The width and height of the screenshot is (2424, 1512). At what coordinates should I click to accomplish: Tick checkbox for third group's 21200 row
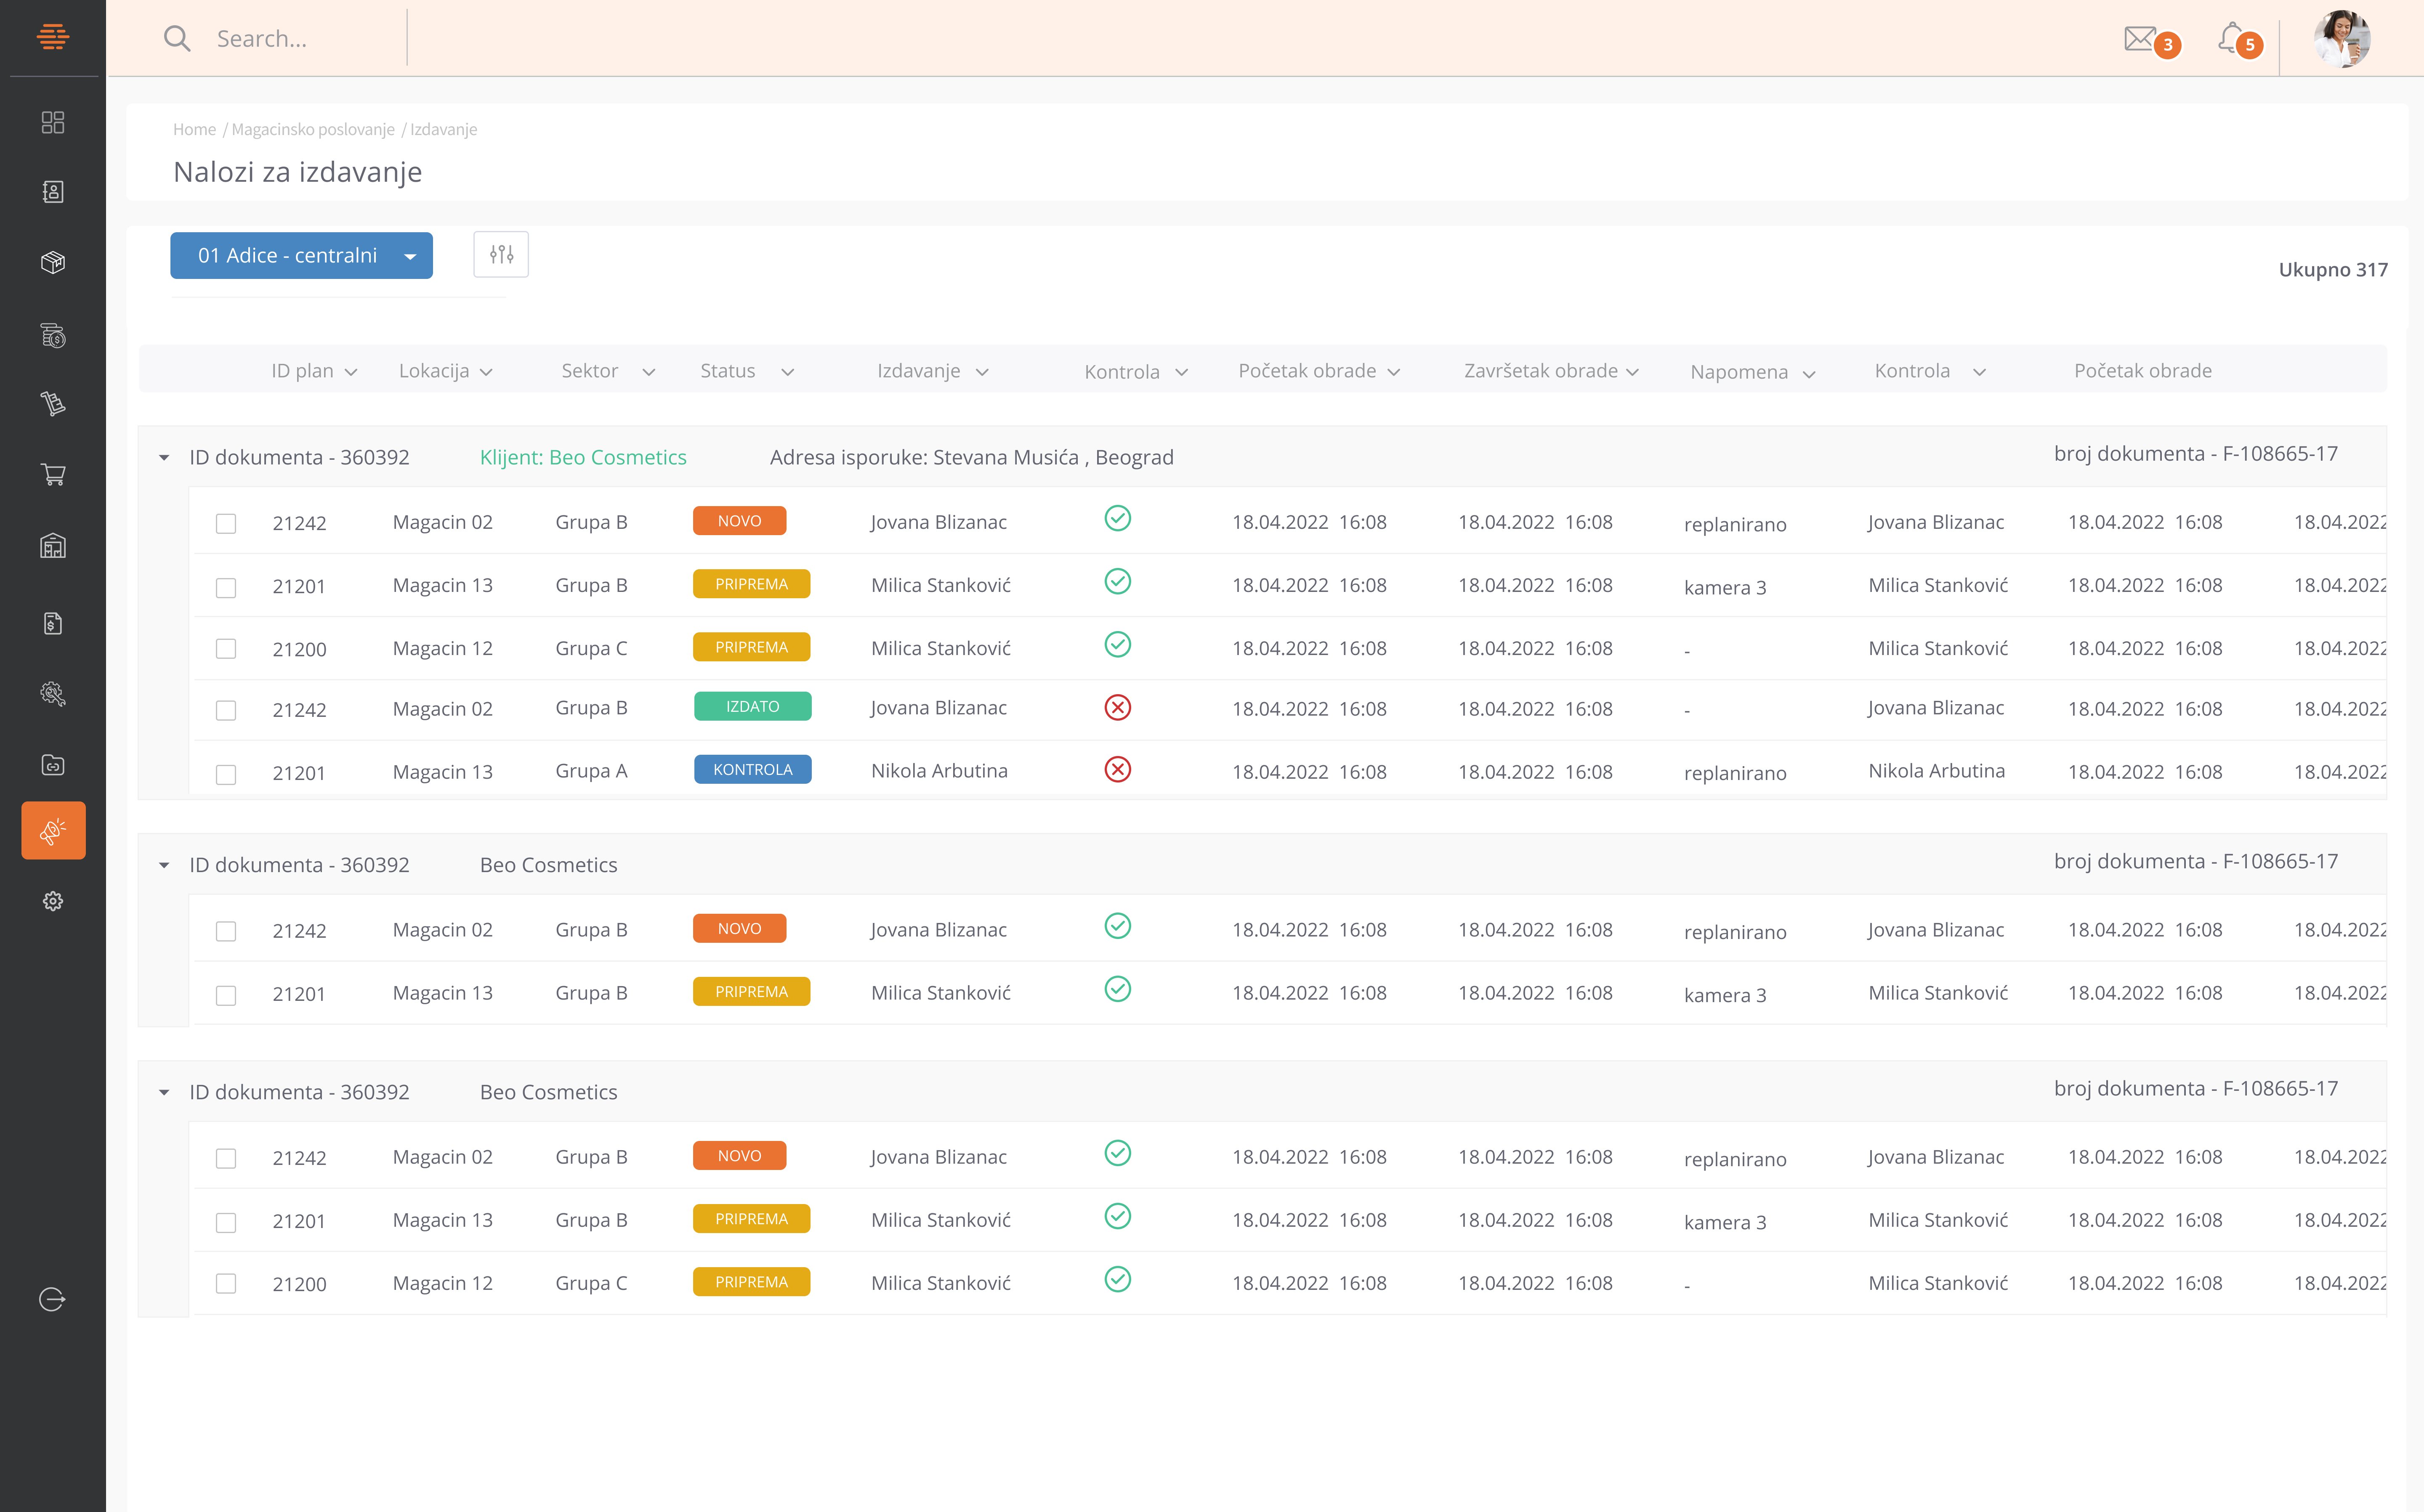click(x=226, y=1284)
